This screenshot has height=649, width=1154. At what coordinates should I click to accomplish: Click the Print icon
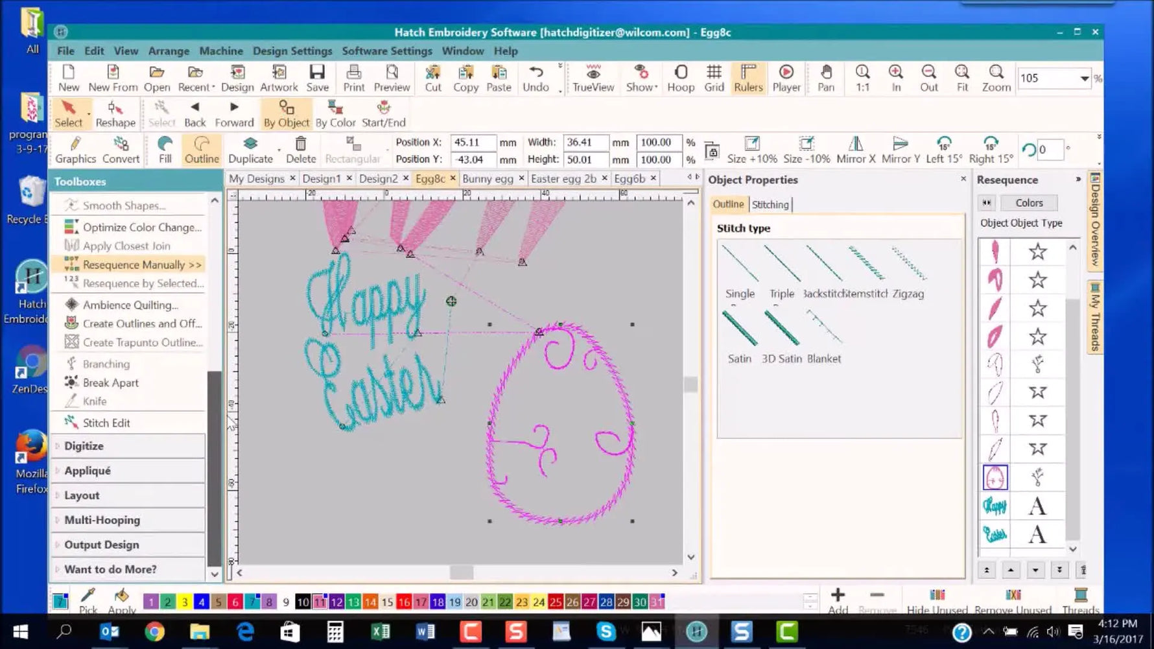353,78
